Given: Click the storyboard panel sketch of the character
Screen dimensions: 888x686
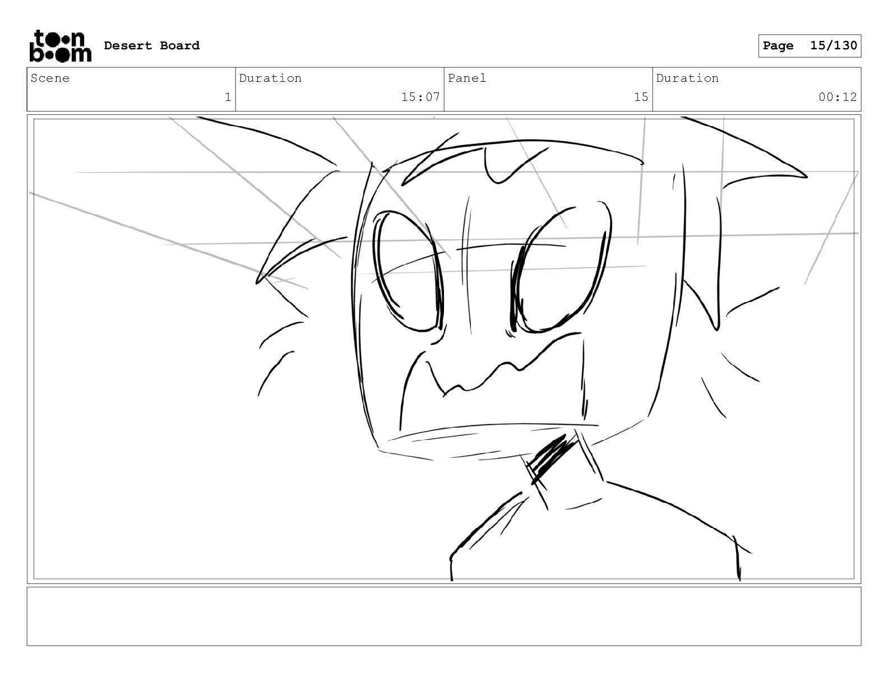Looking at the screenshot, I should [444, 349].
